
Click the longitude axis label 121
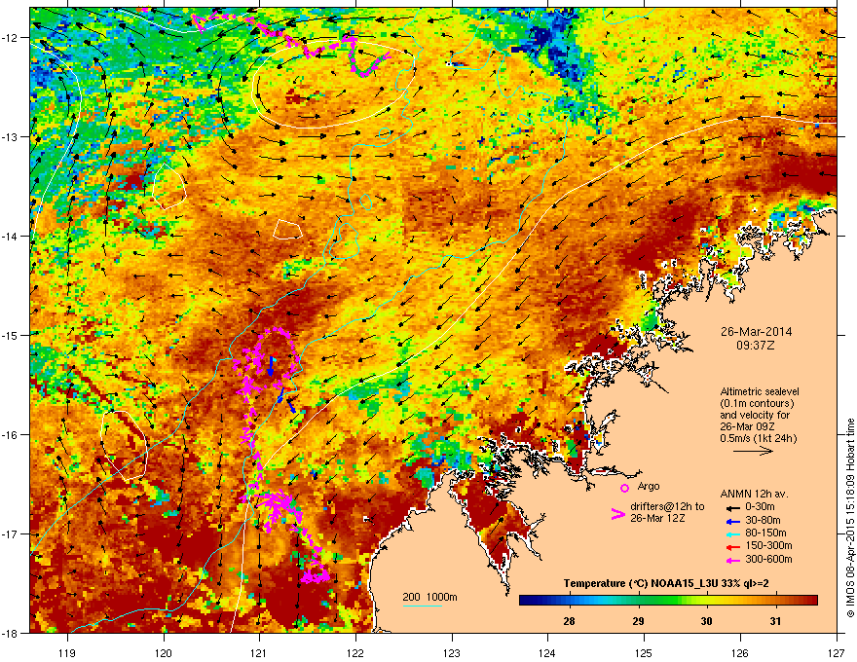pyautogui.click(x=259, y=652)
